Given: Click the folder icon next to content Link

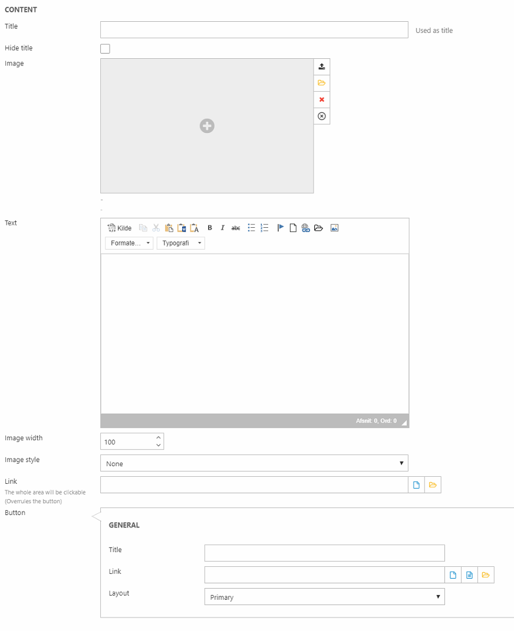Looking at the screenshot, I should click(x=433, y=485).
